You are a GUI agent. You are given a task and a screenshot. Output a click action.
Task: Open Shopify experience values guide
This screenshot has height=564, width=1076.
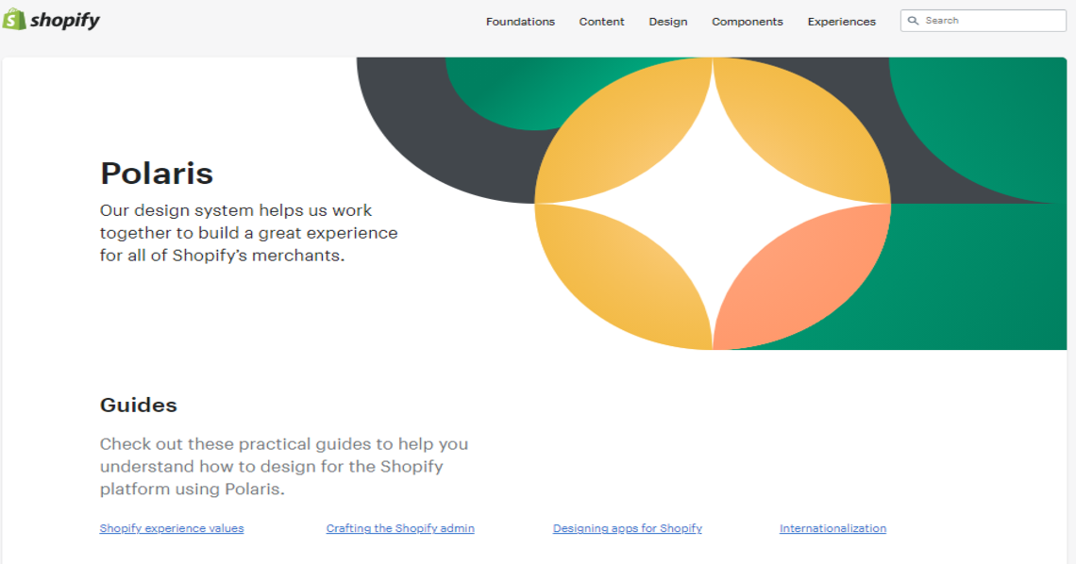172,528
